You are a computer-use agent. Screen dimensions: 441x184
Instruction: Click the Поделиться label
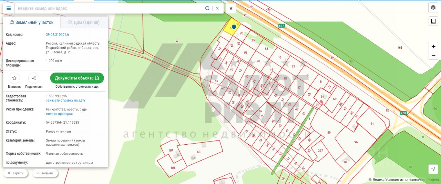[x=34, y=87]
